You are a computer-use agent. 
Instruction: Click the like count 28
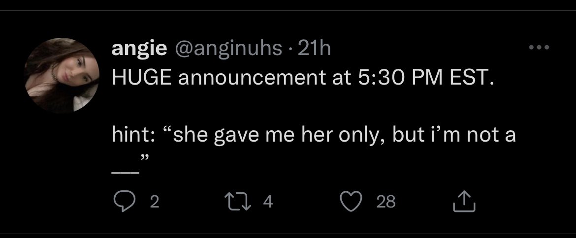click(385, 202)
